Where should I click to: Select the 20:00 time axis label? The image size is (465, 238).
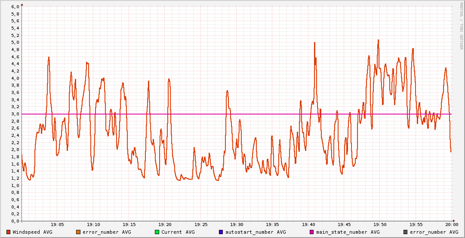(451, 224)
